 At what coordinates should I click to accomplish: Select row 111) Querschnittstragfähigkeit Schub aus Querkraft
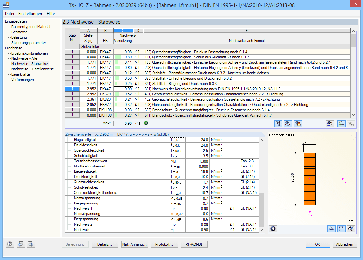(208, 57)
